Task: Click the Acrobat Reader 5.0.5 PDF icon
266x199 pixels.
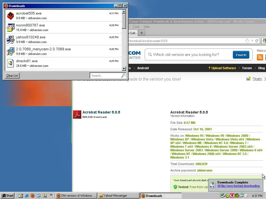Action: coord(77,114)
